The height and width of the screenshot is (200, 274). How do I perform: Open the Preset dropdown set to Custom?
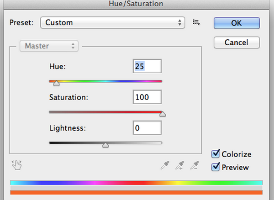[x=112, y=22]
